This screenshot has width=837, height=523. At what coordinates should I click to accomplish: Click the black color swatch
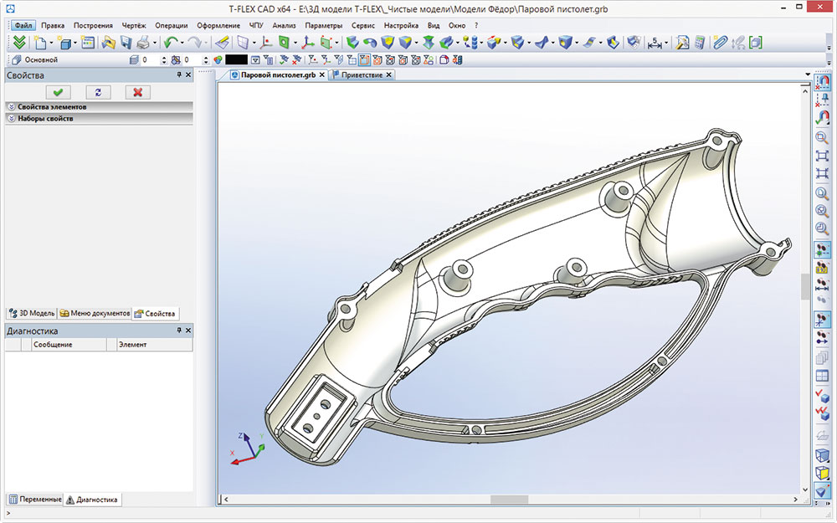[x=236, y=60]
